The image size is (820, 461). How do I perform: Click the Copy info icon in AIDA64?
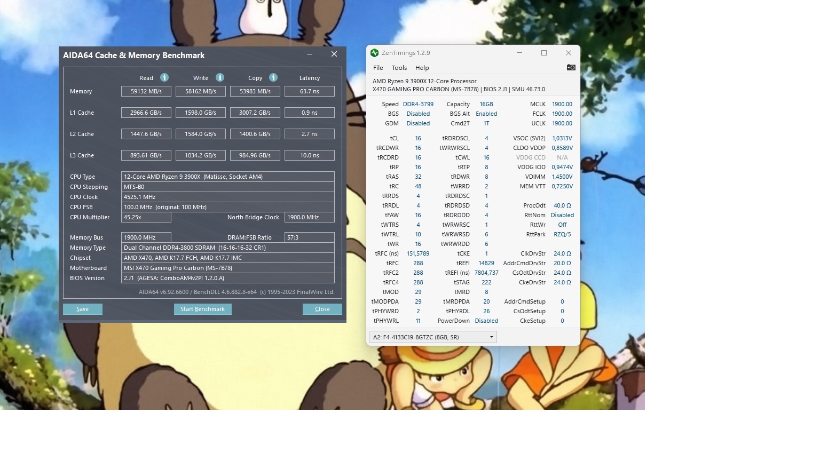tap(273, 77)
